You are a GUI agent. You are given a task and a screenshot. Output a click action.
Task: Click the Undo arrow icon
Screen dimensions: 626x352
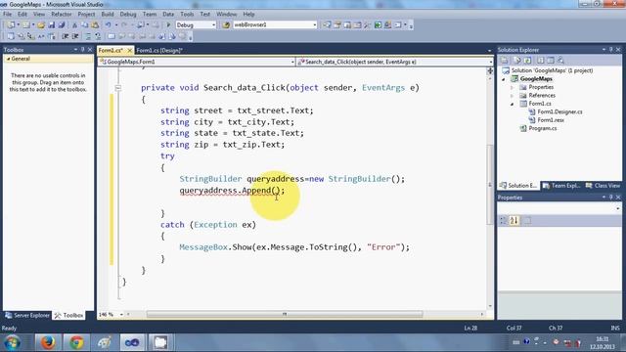click(x=109, y=25)
